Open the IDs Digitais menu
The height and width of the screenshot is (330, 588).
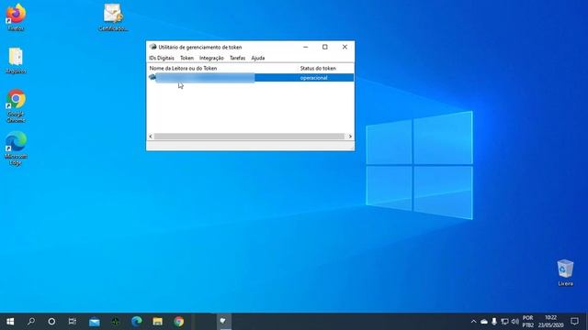click(x=162, y=58)
